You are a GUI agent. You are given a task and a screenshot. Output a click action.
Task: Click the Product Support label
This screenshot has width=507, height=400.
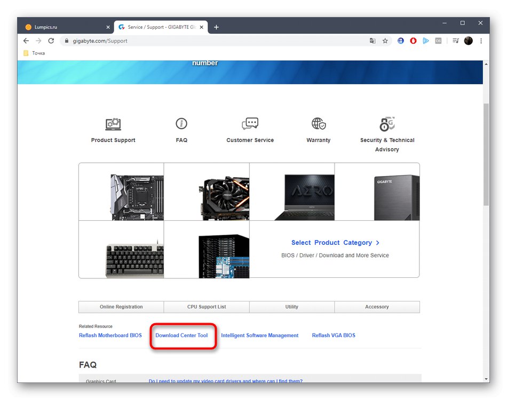[113, 140]
